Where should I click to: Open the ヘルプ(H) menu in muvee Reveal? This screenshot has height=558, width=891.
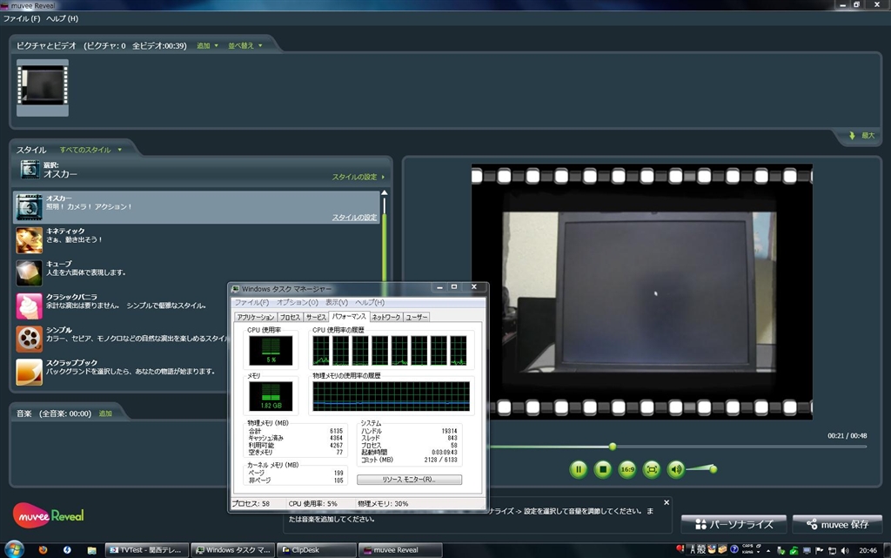tap(62, 18)
